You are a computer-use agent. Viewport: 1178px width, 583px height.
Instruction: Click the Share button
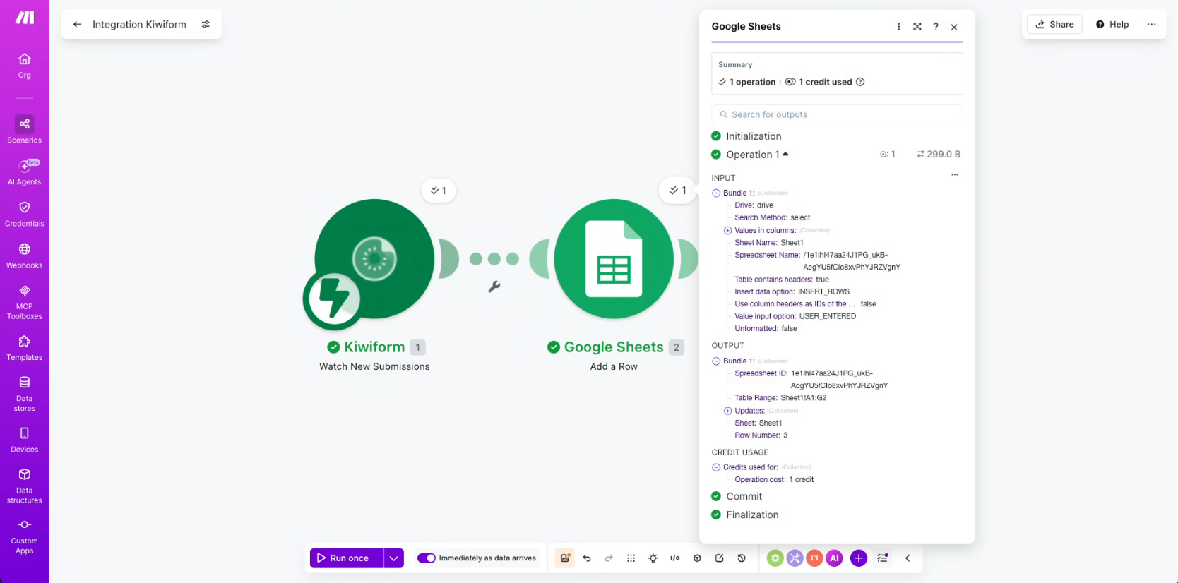[x=1054, y=24]
